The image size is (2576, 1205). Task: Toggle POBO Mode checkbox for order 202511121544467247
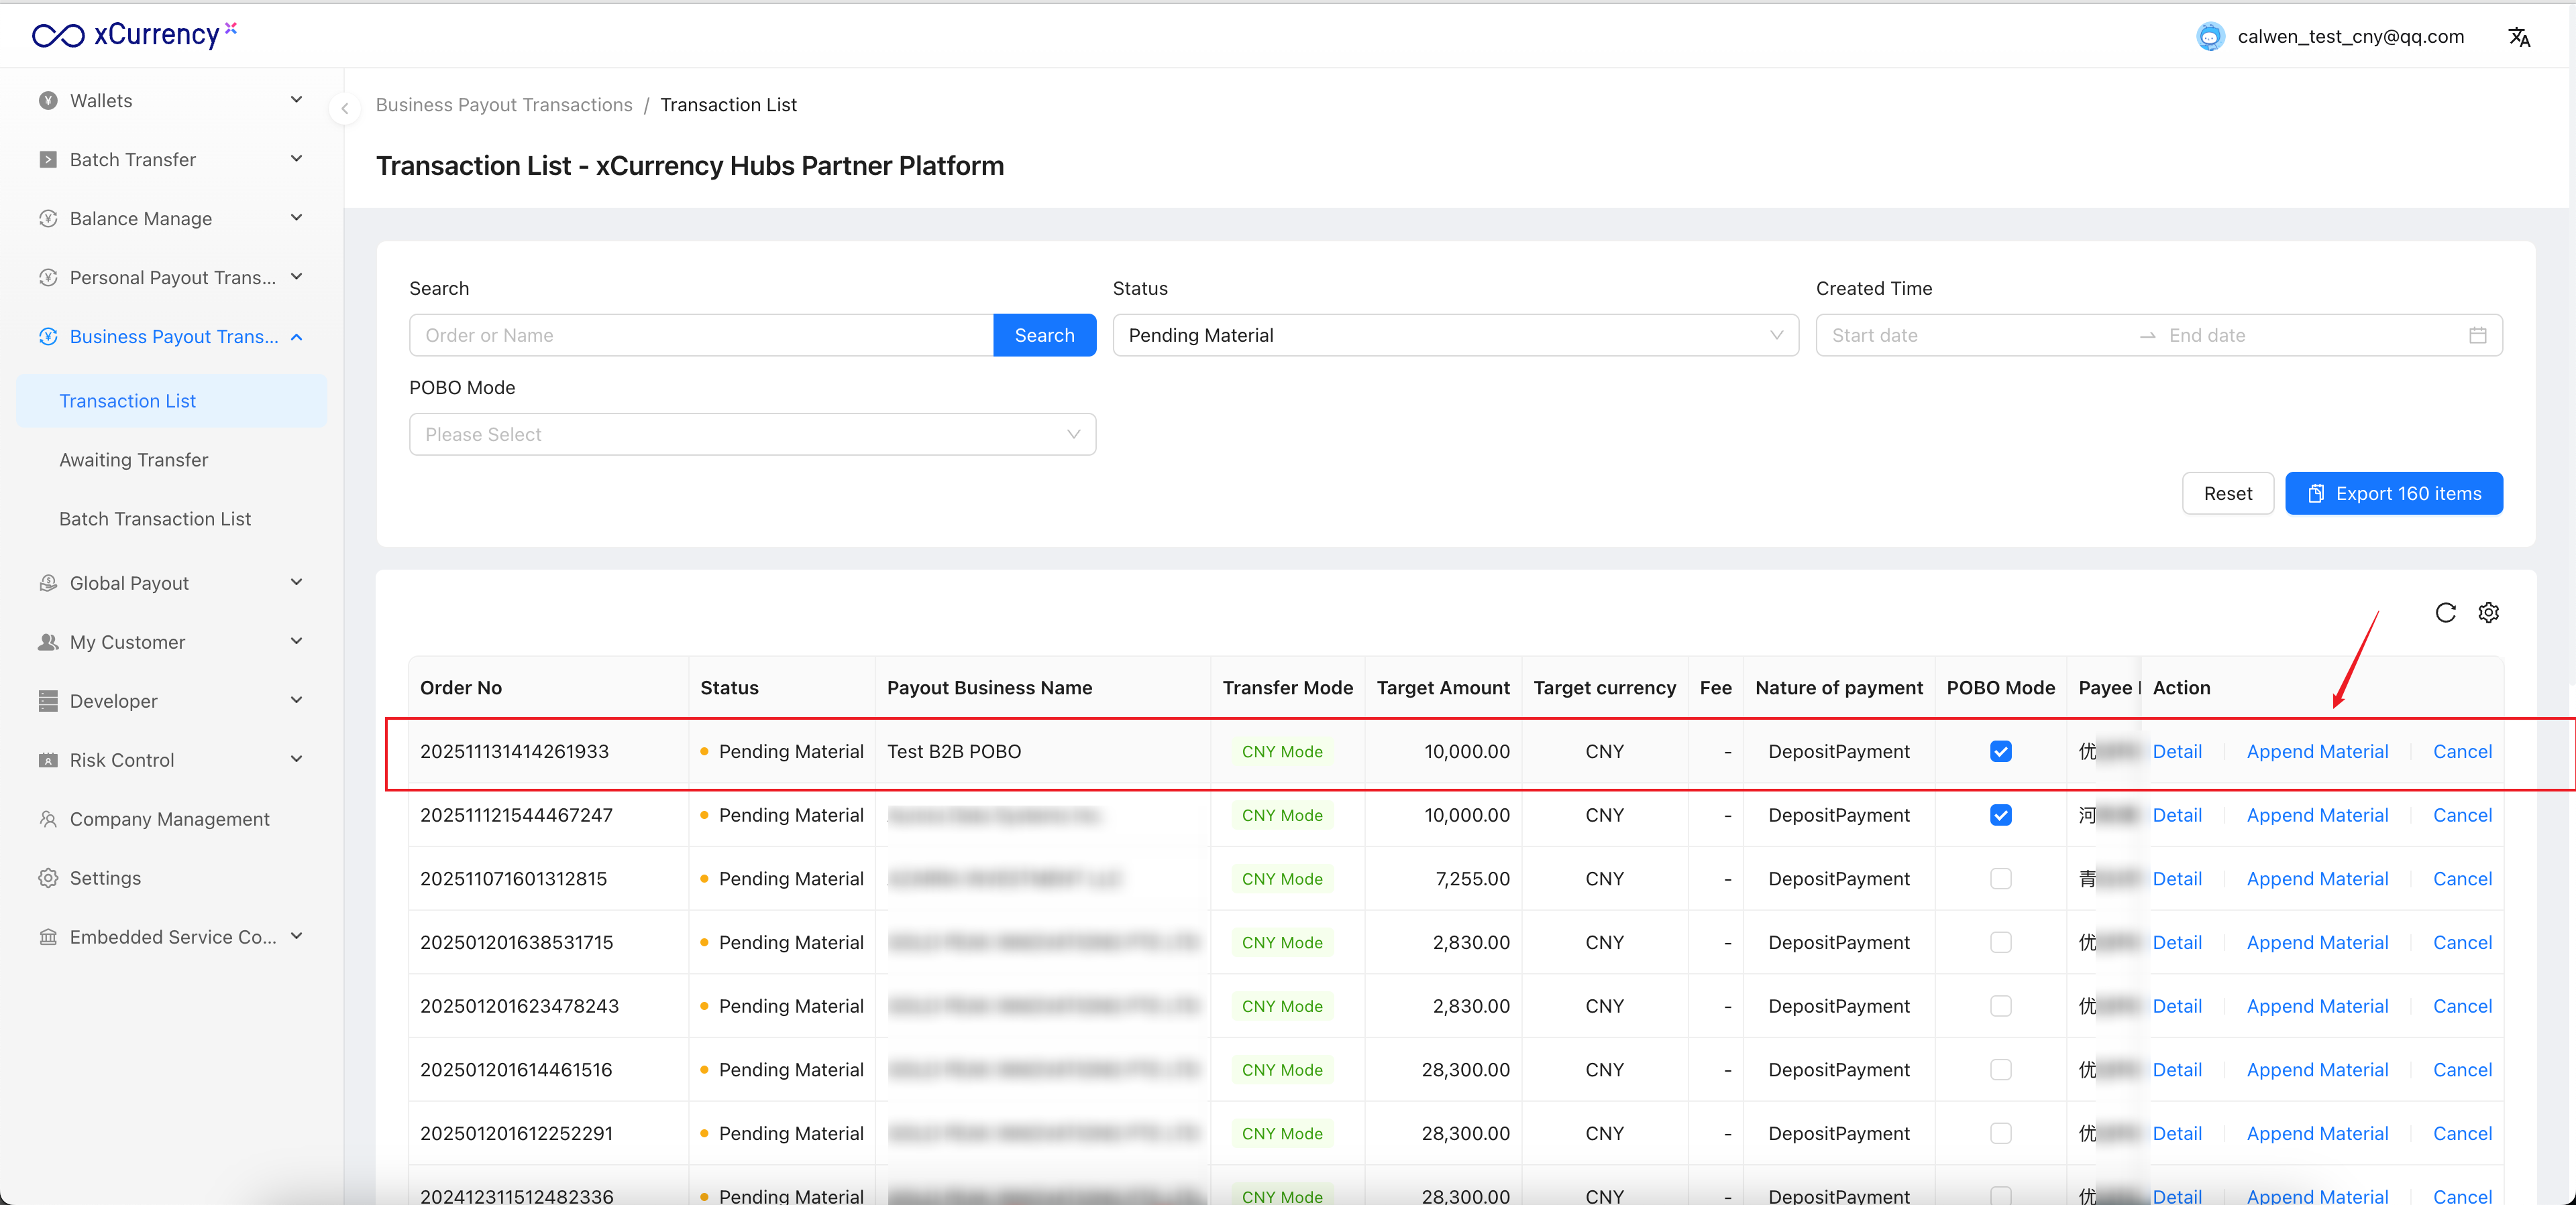click(2000, 816)
